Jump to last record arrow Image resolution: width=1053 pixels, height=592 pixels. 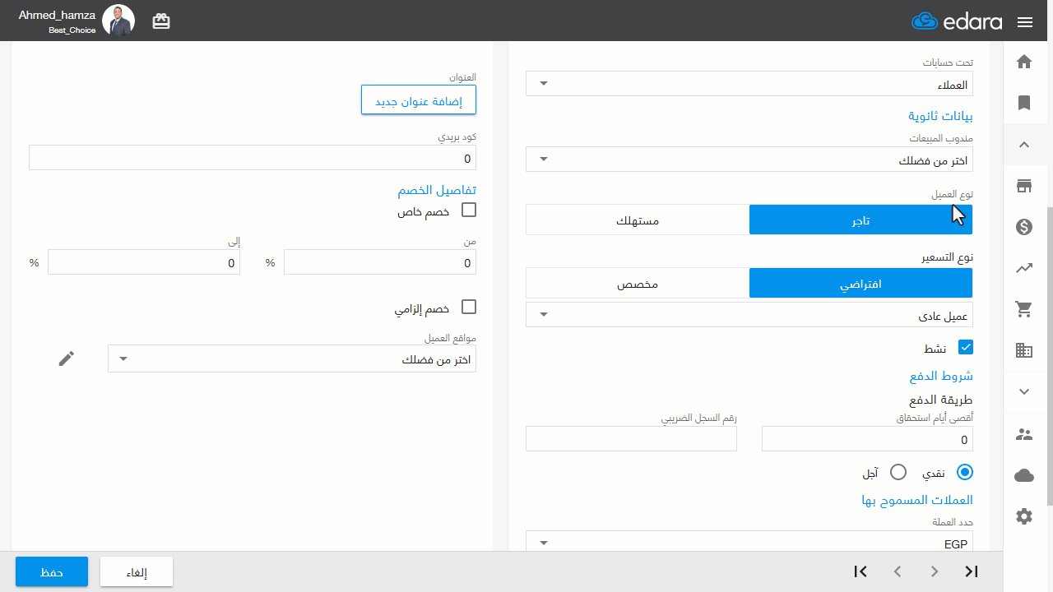tap(972, 571)
